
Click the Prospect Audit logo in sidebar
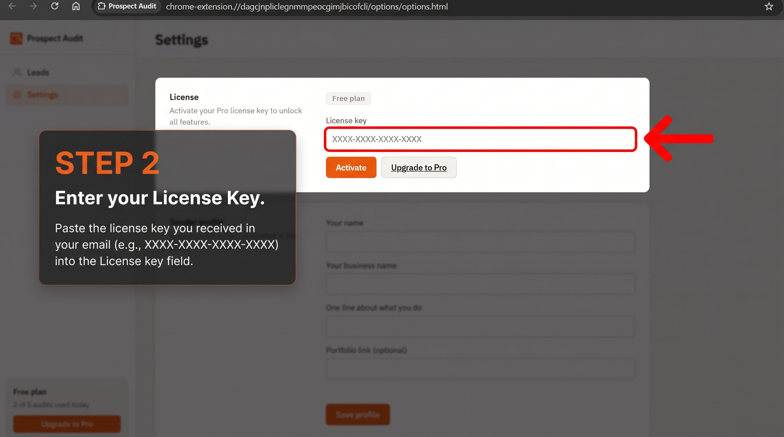[x=16, y=38]
